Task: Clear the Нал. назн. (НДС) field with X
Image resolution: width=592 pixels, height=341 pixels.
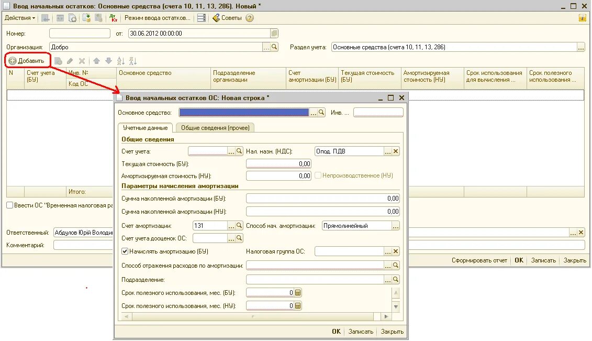Action: coord(396,151)
